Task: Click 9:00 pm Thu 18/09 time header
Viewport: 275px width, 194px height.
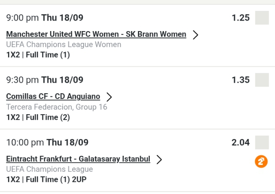Action: (x=45, y=18)
